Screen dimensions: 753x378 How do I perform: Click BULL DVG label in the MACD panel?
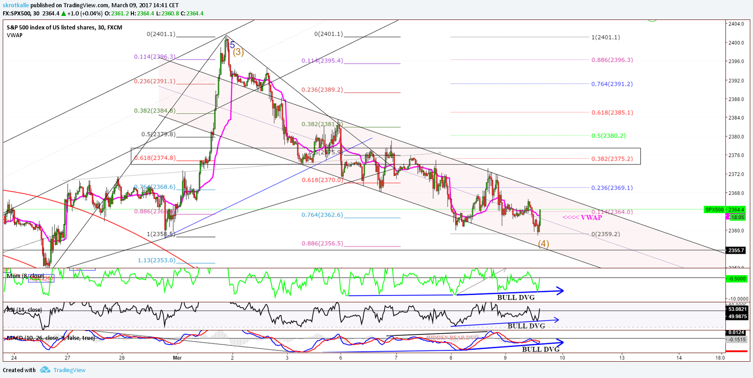tap(541, 349)
